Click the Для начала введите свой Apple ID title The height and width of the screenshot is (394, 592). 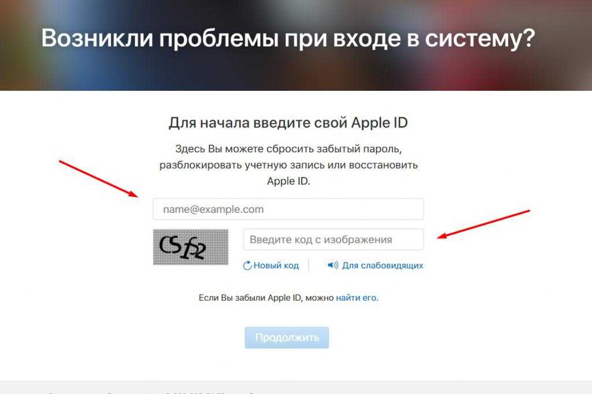click(x=288, y=123)
